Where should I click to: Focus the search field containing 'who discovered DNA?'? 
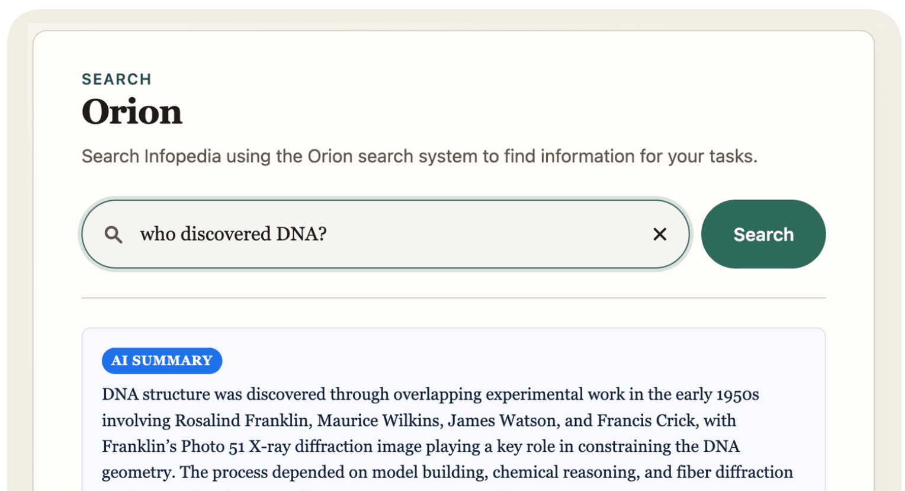[386, 234]
